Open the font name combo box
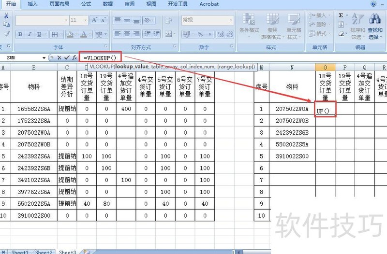 point(42,20)
